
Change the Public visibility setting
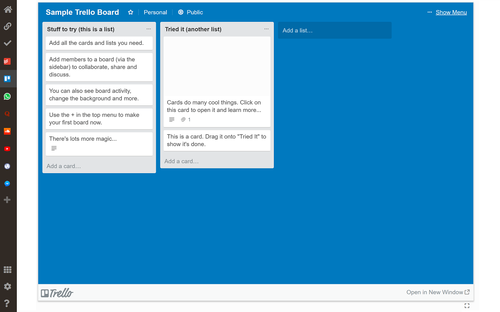[191, 12]
